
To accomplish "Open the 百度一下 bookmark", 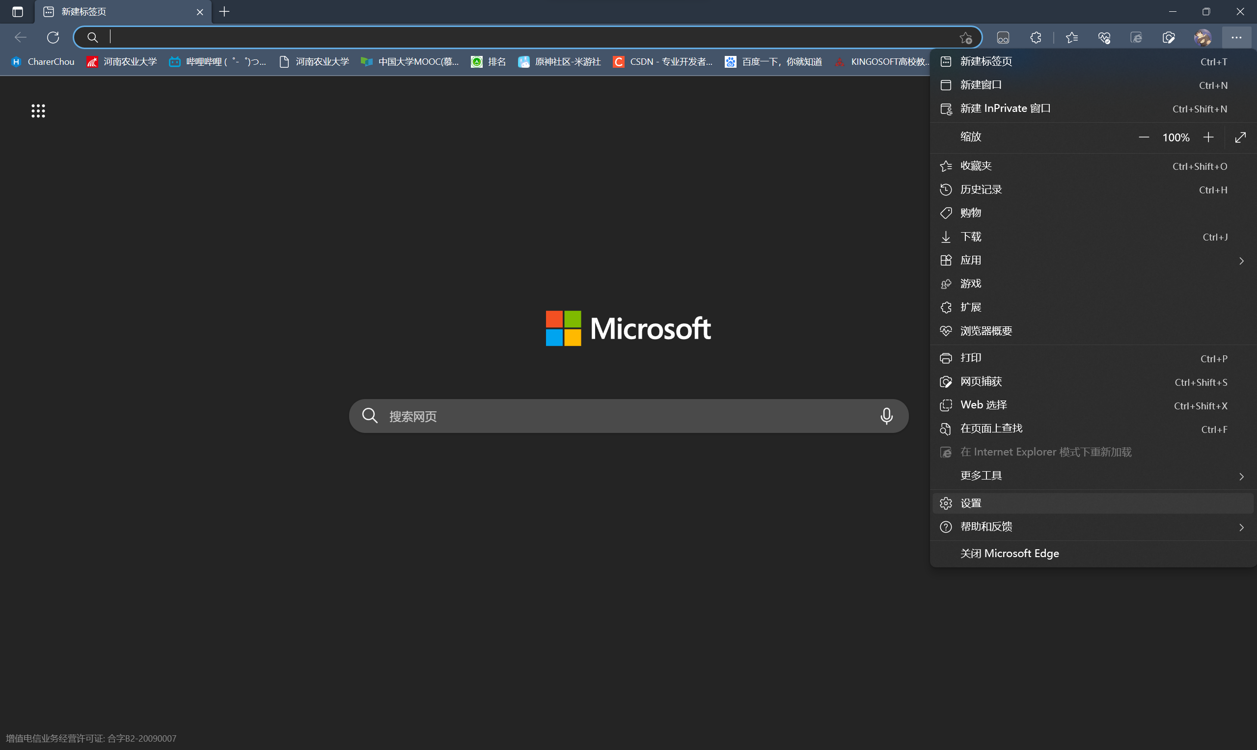I will pos(773,62).
